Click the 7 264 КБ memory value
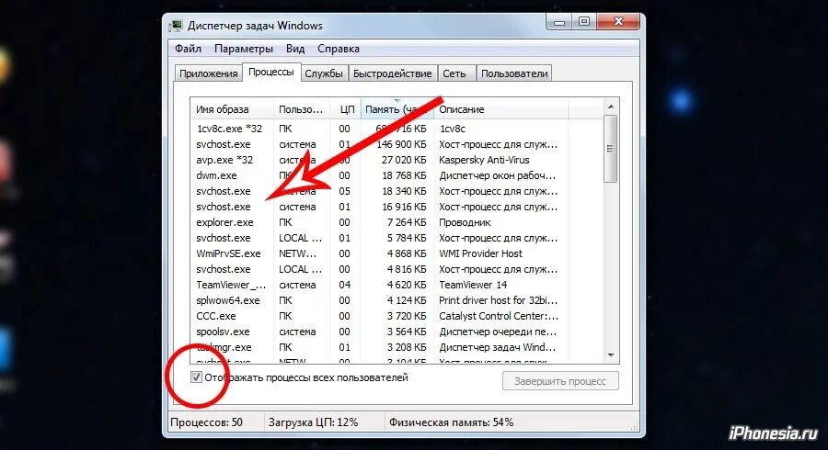The image size is (828, 450). [x=407, y=222]
